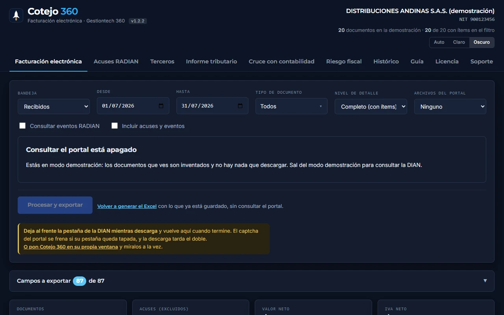Select the Oscuro theme option
This screenshot has width=504, height=315.
482,42
